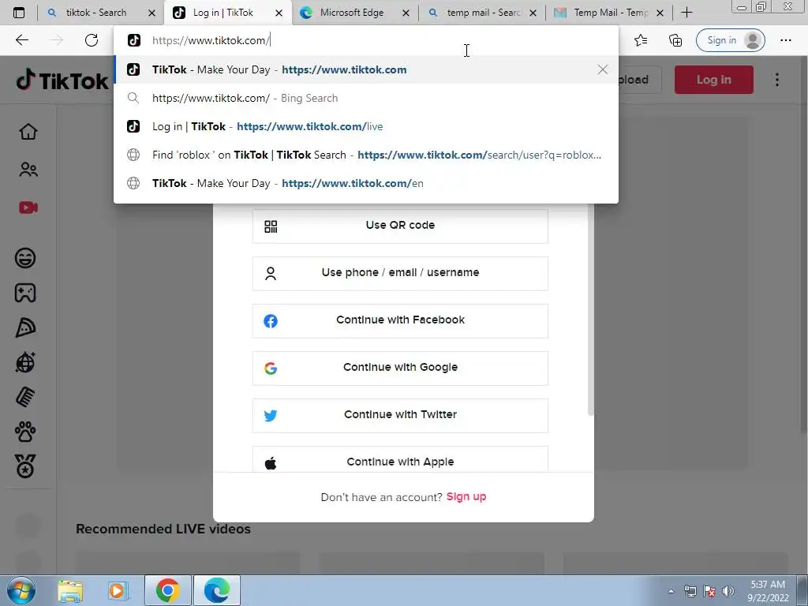The image size is (808, 606).
Task: Select the Beauty comb sidebar icon
Action: (x=25, y=398)
